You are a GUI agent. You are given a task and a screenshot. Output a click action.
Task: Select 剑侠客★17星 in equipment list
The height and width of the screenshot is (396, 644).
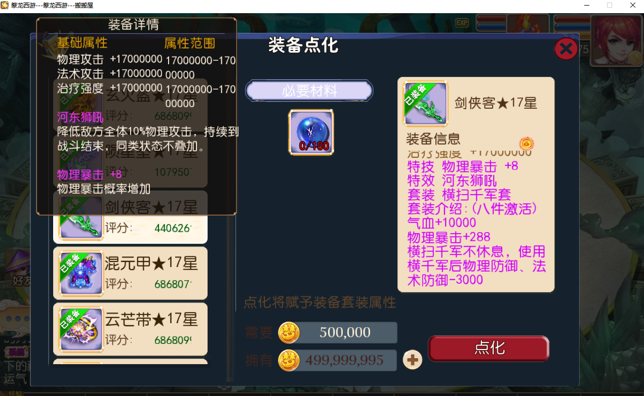pyautogui.click(x=130, y=217)
